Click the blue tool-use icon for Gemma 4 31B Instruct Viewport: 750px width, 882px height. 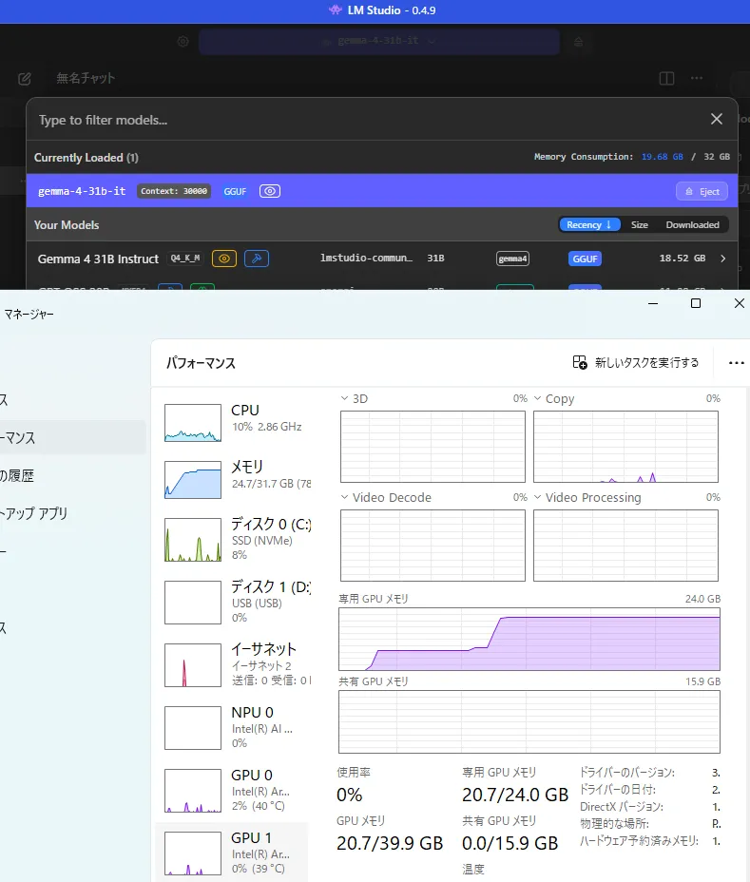coord(255,259)
